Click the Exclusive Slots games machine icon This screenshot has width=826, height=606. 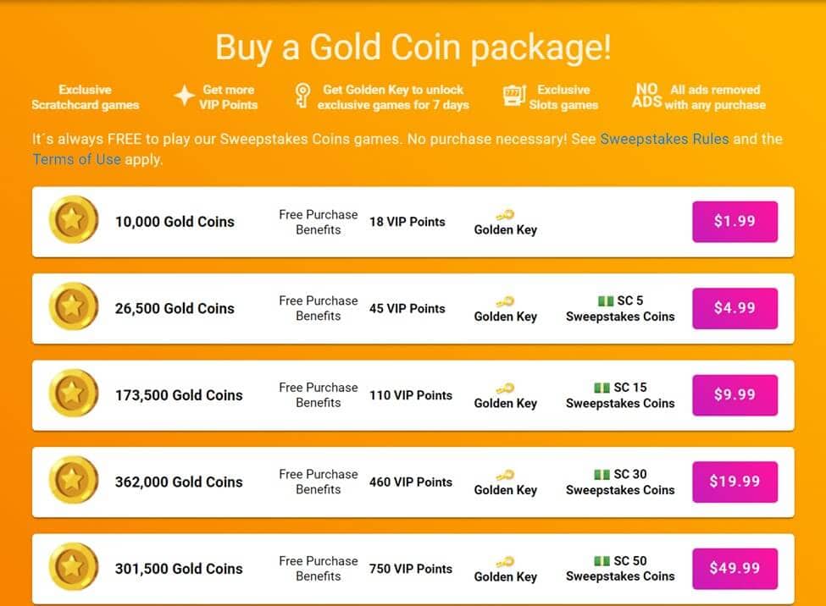pyautogui.click(x=515, y=96)
